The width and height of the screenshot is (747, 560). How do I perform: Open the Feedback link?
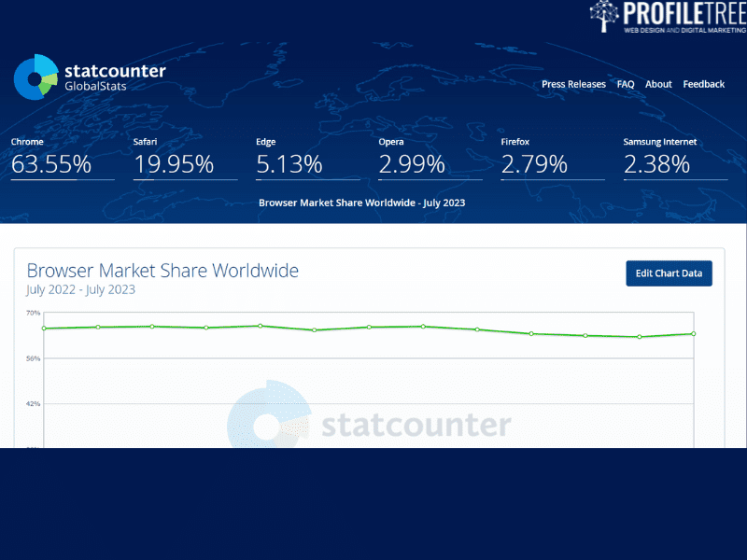[x=704, y=84]
